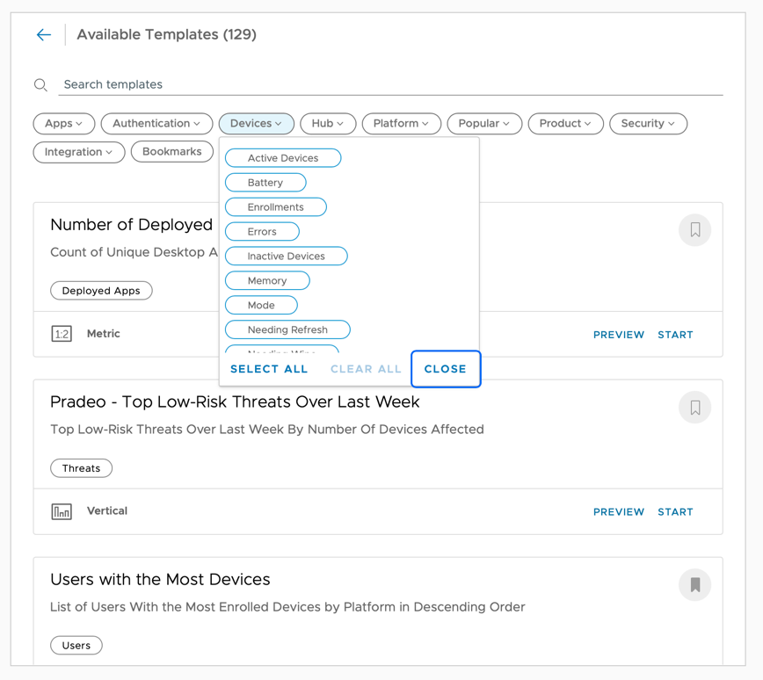Click the back arrow icon

pyautogui.click(x=44, y=35)
